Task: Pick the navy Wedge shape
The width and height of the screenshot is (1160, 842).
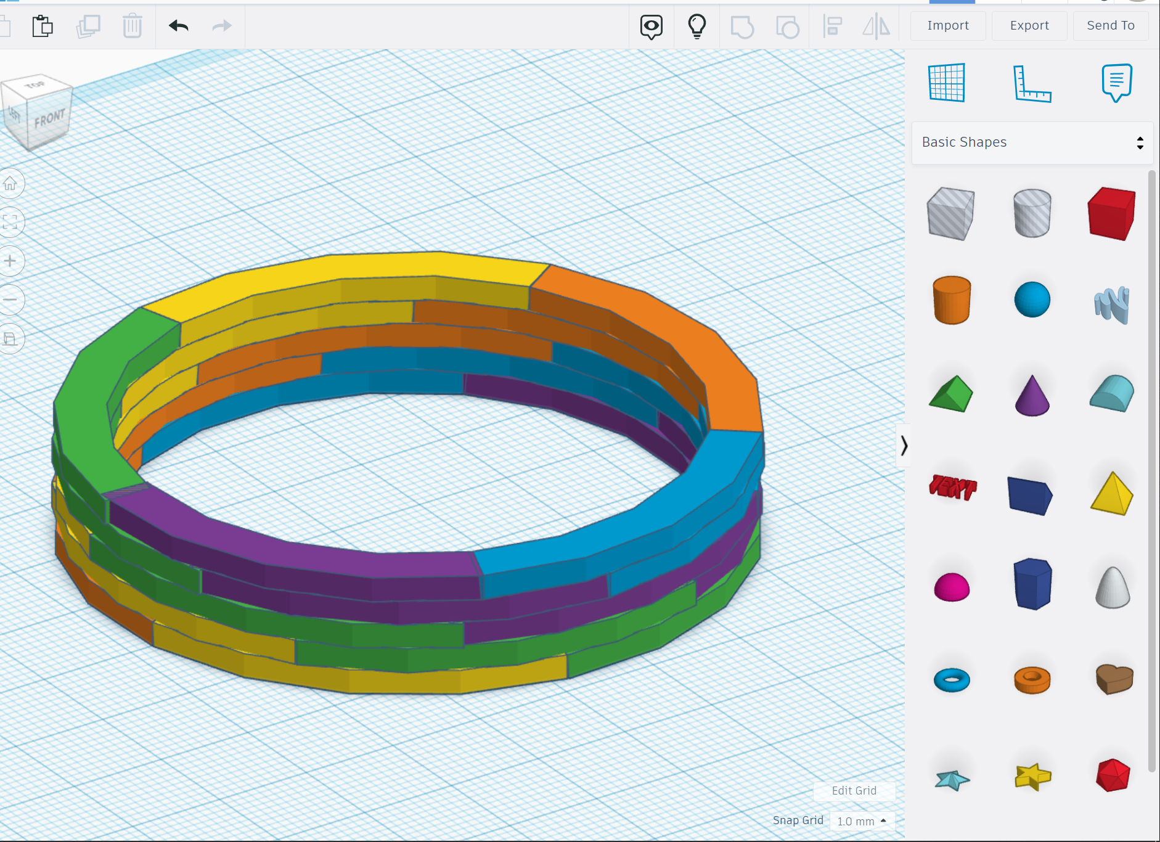Action: coord(1031,496)
